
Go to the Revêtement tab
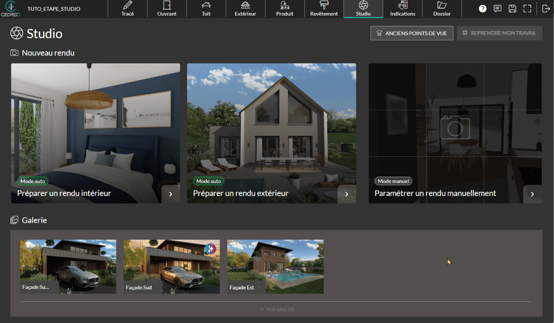point(324,9)
